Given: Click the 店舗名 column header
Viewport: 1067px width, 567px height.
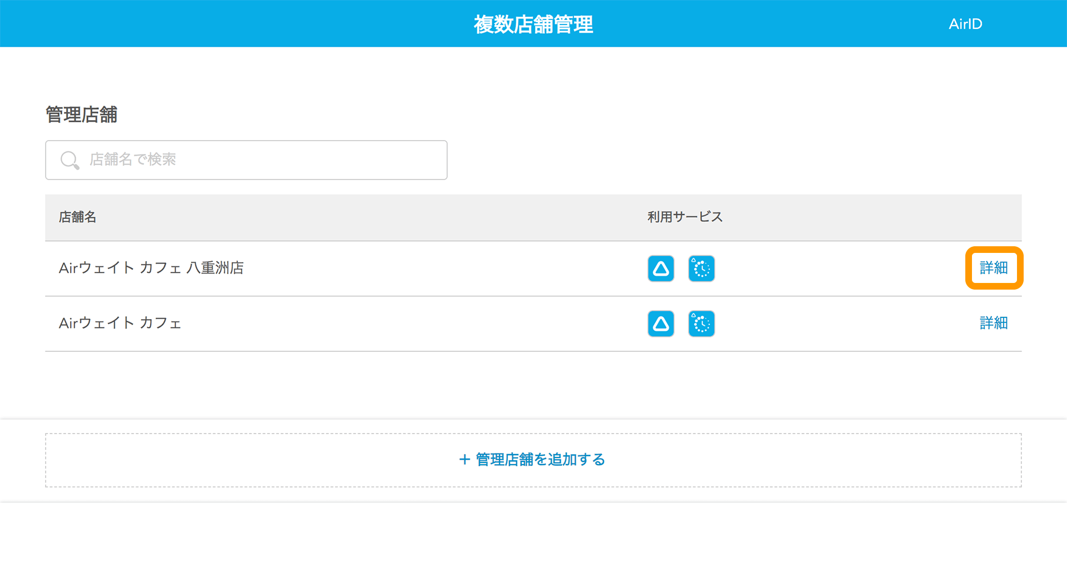Looking at the screenshot, I should (x=77, y=217).
